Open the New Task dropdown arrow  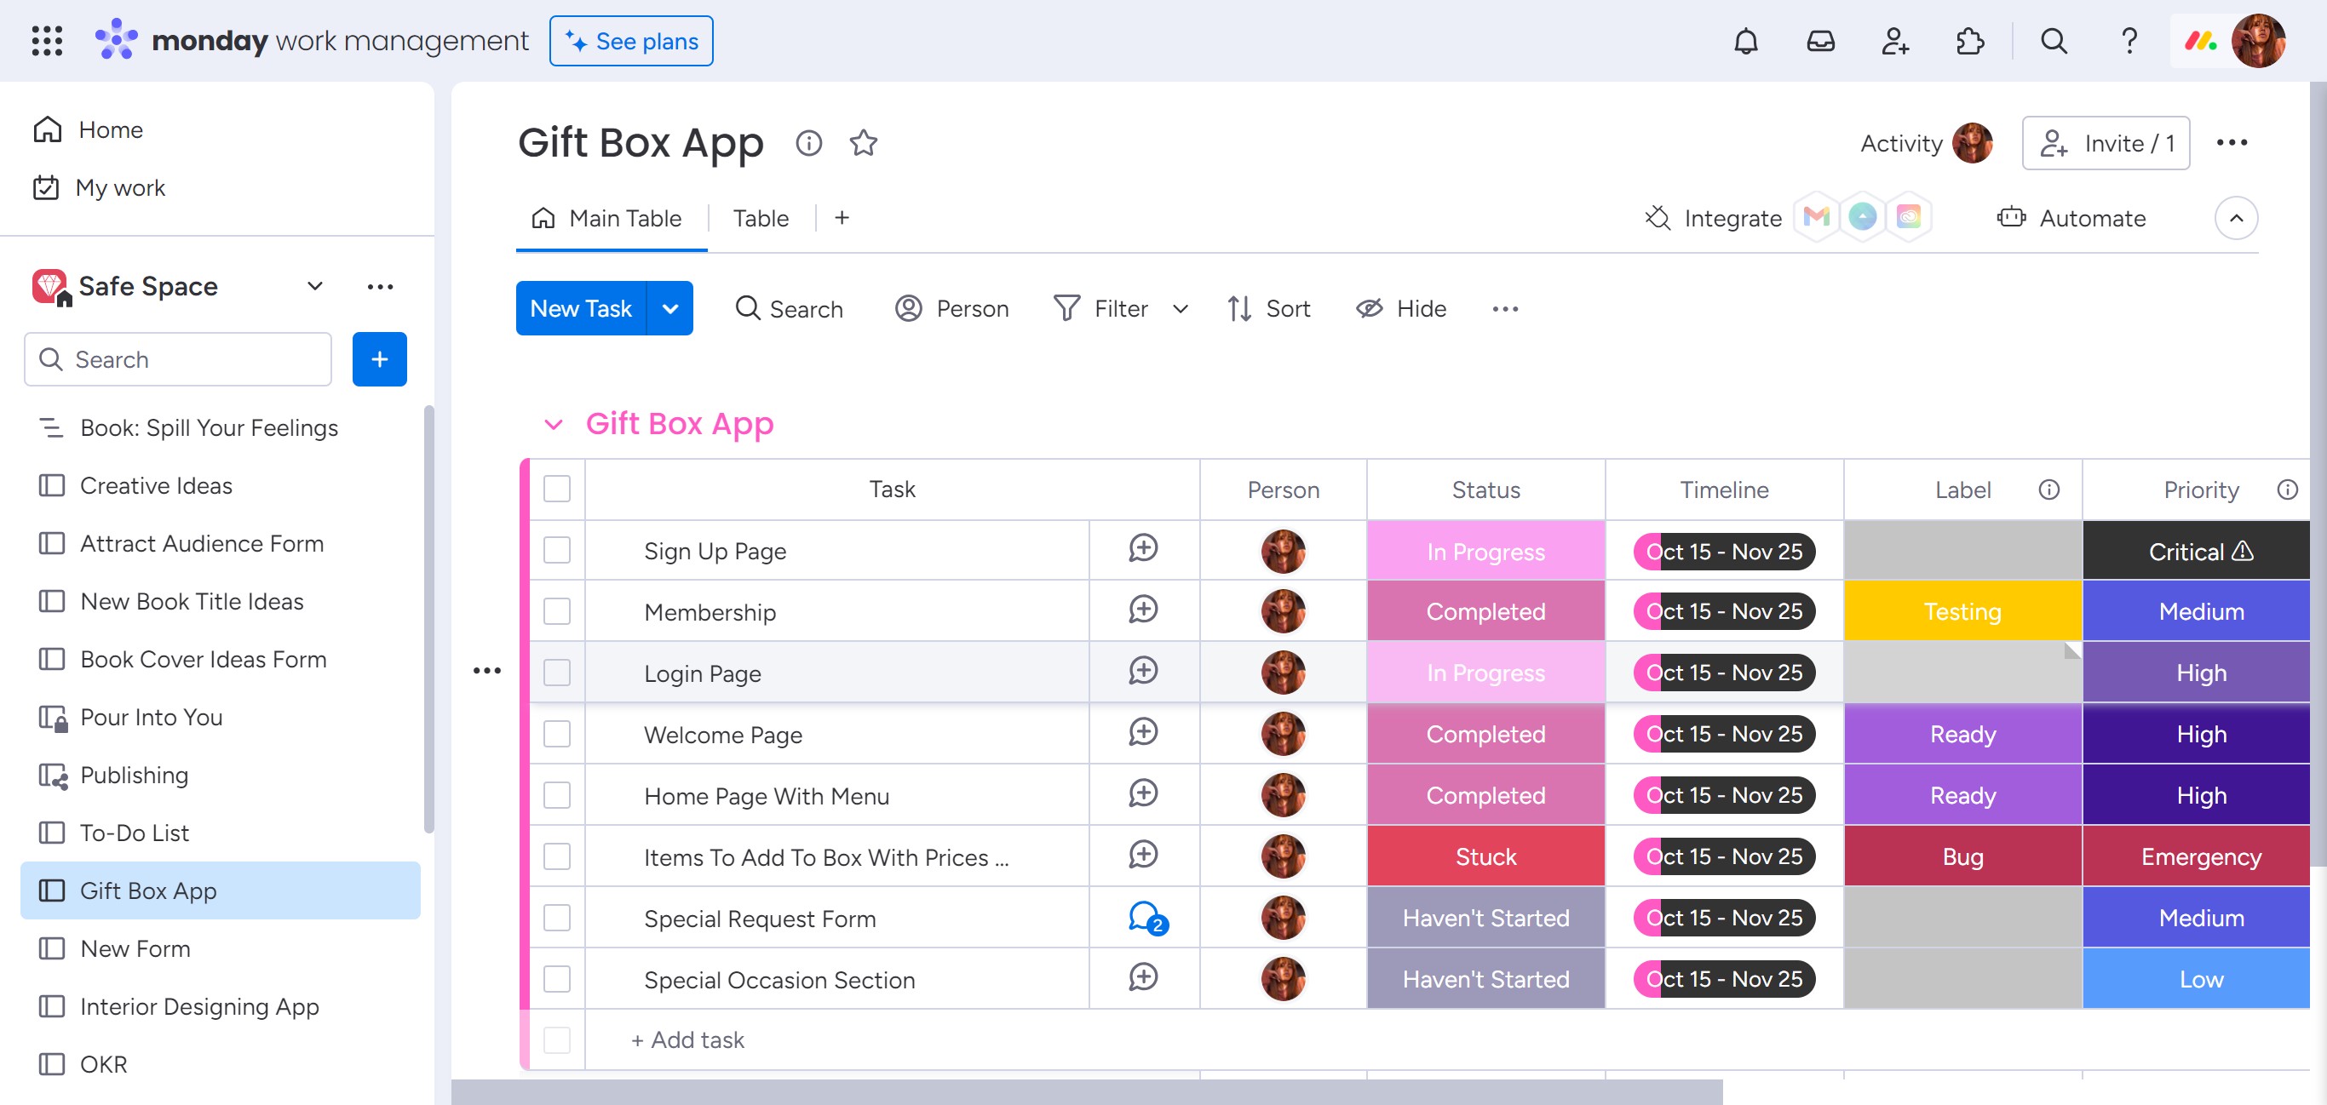pos(669,309)
